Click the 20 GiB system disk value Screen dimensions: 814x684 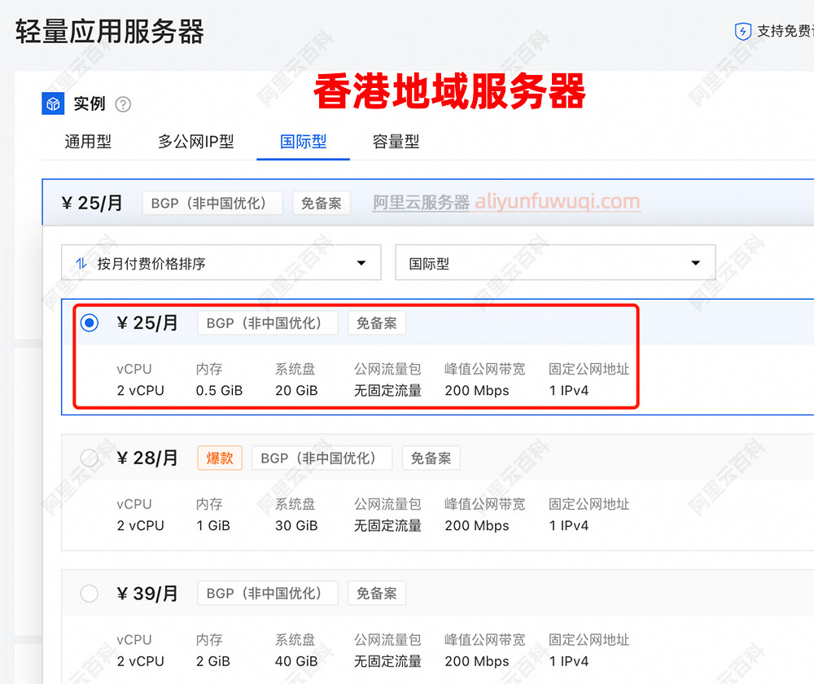[x=296, y=391]
